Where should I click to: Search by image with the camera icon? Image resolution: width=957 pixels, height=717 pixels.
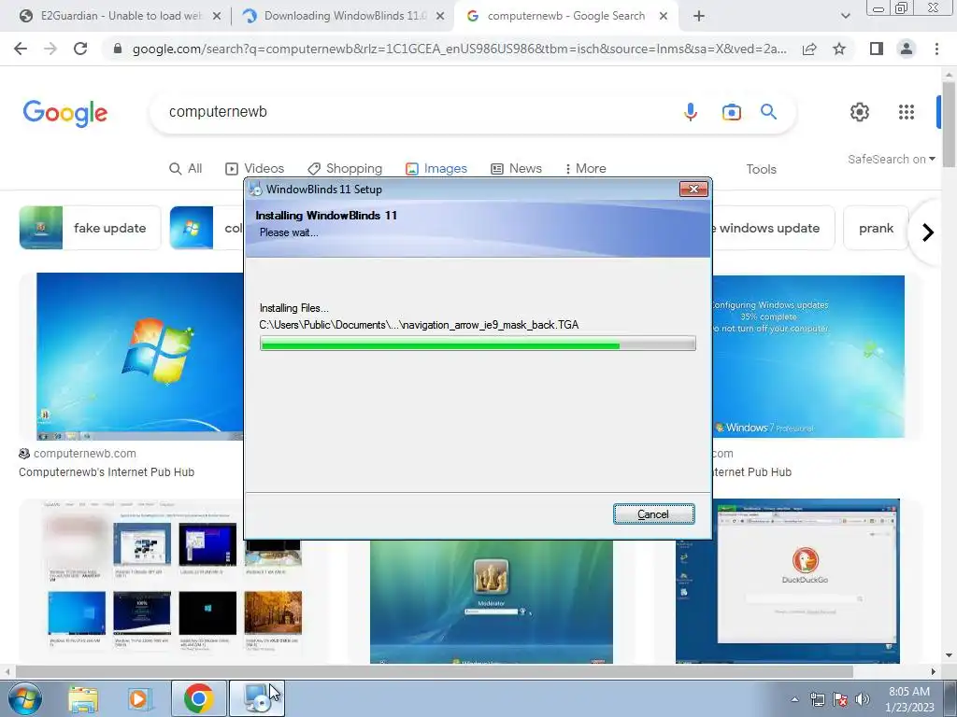pos(731,112)
